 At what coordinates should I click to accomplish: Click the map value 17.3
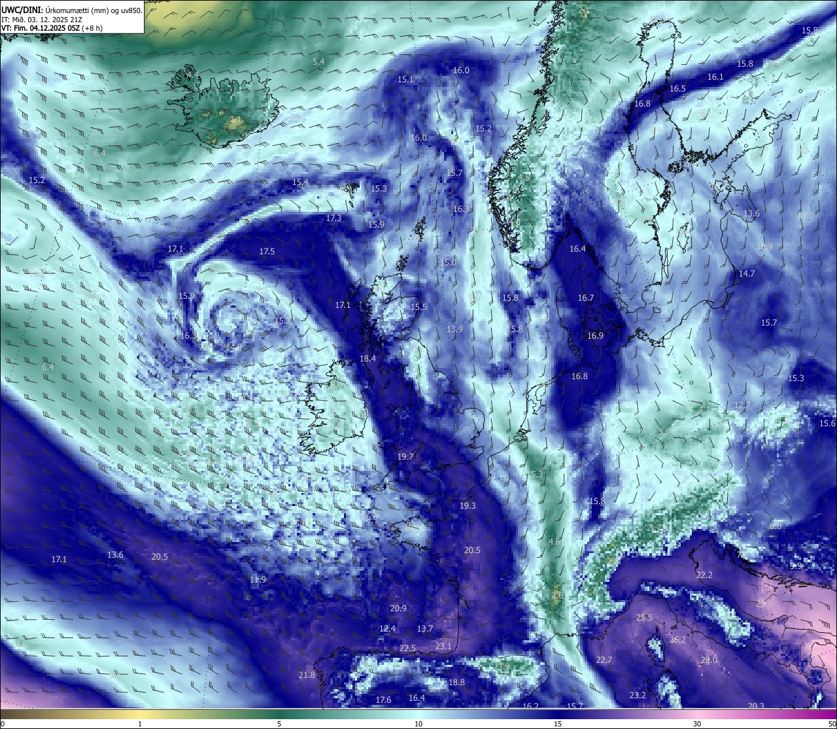[x=333, y=218]
